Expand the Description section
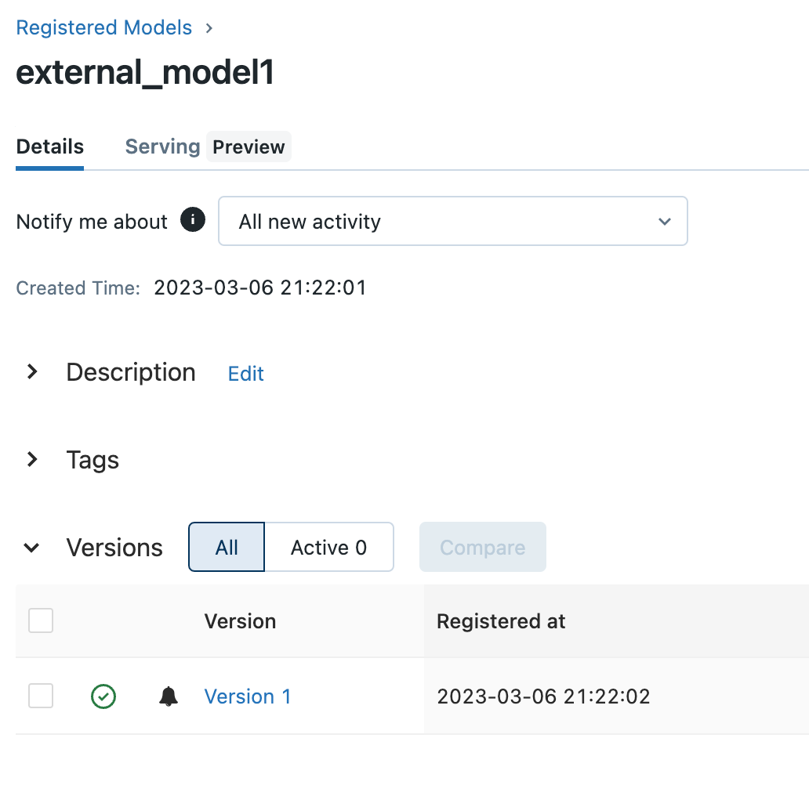The height and width of the screenshot is (785, 809). tap(31, 372)
